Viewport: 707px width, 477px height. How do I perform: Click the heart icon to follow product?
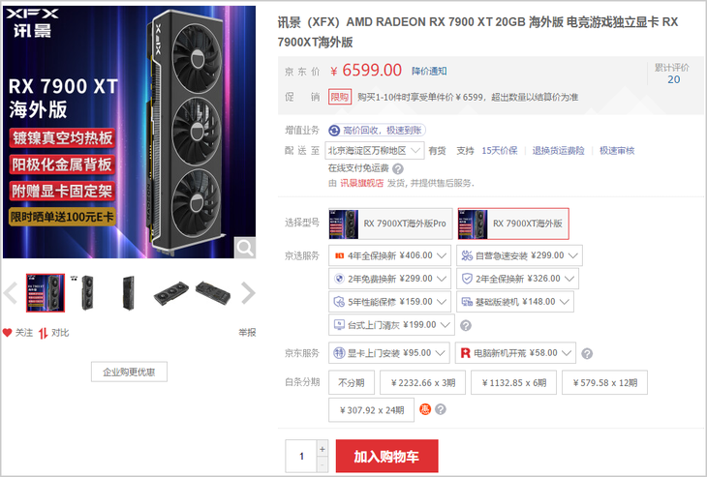pyautogui.click(x=7, y=333)
